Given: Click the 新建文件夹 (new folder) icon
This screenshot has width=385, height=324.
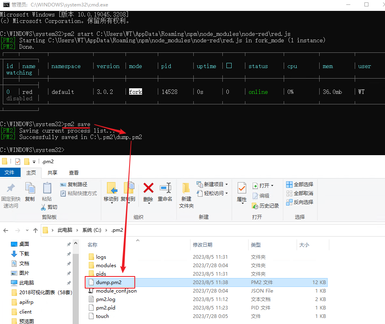Looking at the screenshot, I should click(x=186, y=188).
